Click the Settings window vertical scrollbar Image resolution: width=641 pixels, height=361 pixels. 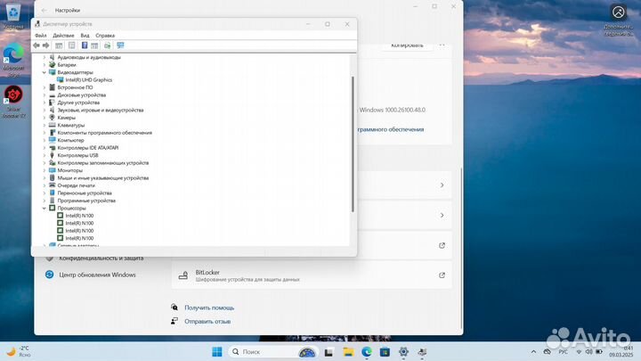461,248
